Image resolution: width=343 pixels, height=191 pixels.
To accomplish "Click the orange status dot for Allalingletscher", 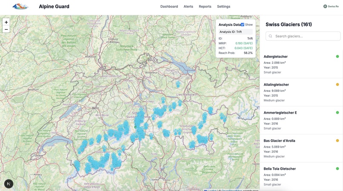I will [337, 85].
